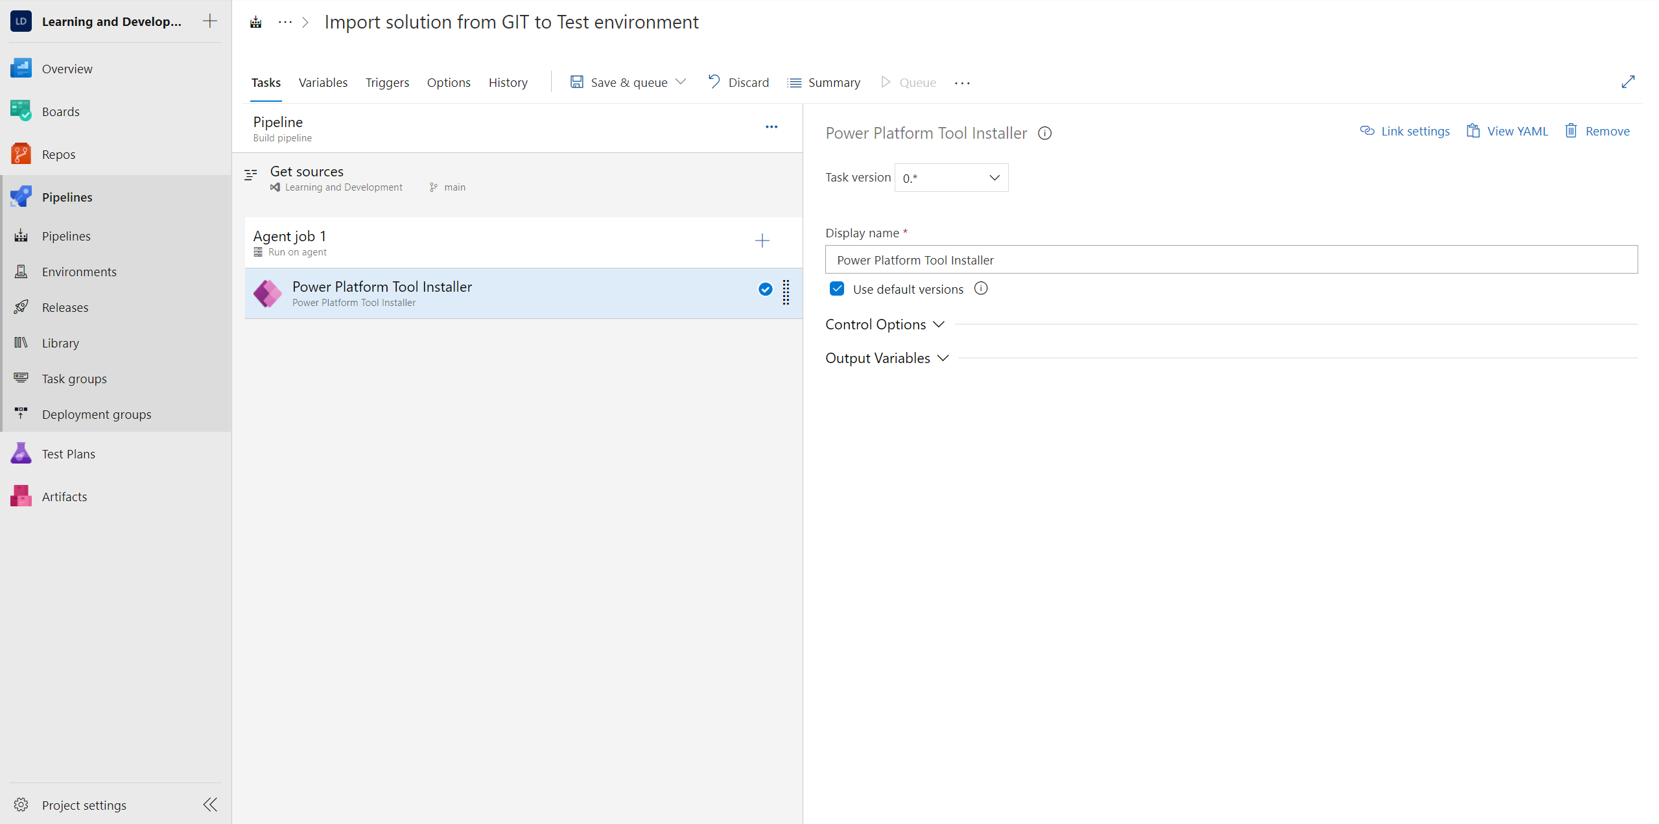Select the Task groups icon

click(20, 378)
